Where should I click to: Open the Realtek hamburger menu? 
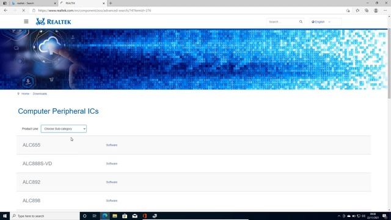26,22
